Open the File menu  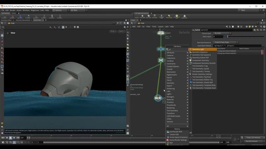pyautogui.click(x=3, y=10)
